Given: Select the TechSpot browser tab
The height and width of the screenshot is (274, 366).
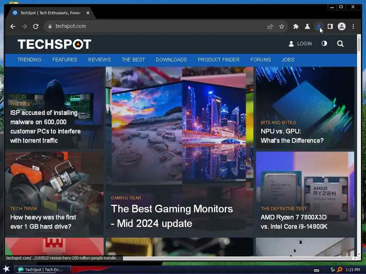Looking at the screenshot, I should 50,13.
